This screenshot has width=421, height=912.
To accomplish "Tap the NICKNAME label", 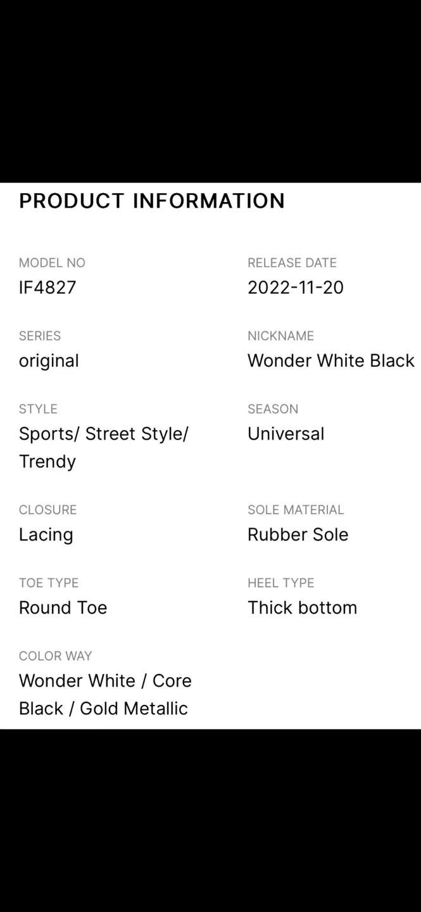I will pyautogui.click(x=280, y=336).
